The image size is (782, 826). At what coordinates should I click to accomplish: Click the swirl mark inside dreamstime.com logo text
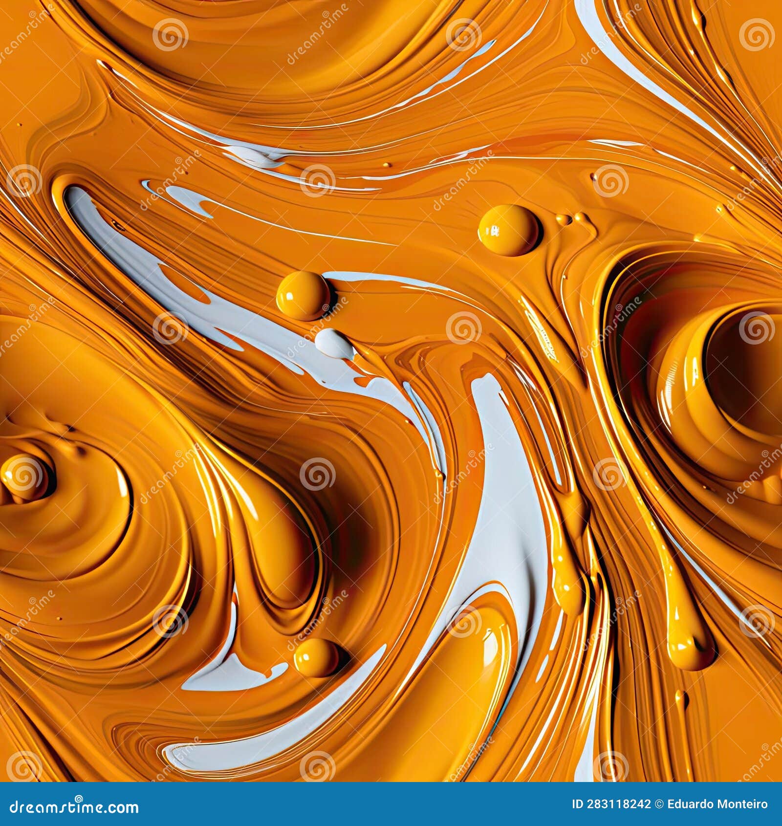tap(79, 798)
